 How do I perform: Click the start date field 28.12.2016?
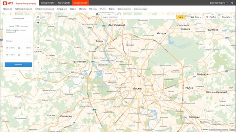tap(13, 48)
